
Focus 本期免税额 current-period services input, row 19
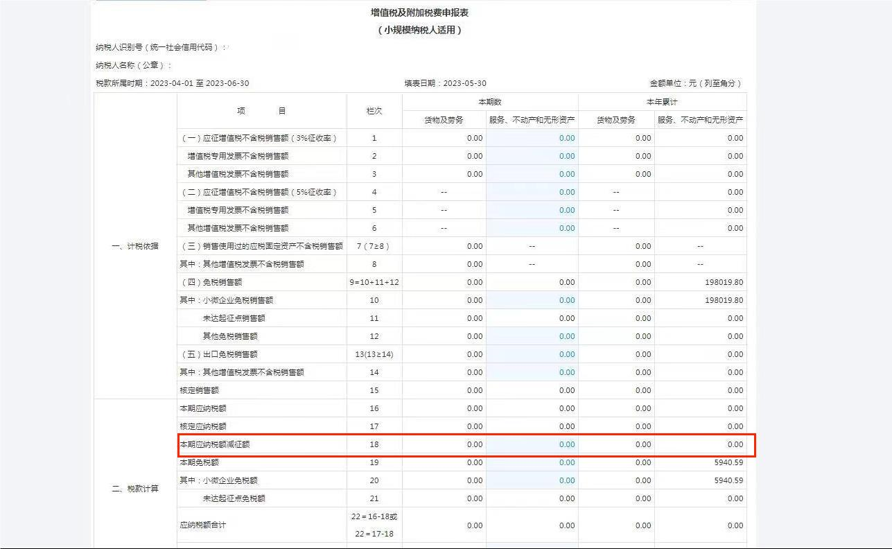pos(532,462)
